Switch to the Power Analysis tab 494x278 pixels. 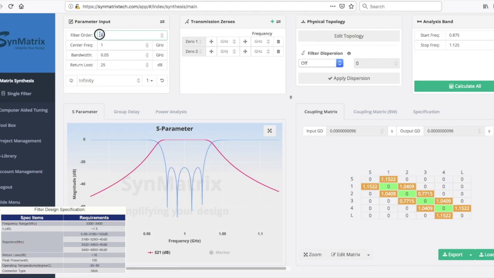[x=171, y=112]
